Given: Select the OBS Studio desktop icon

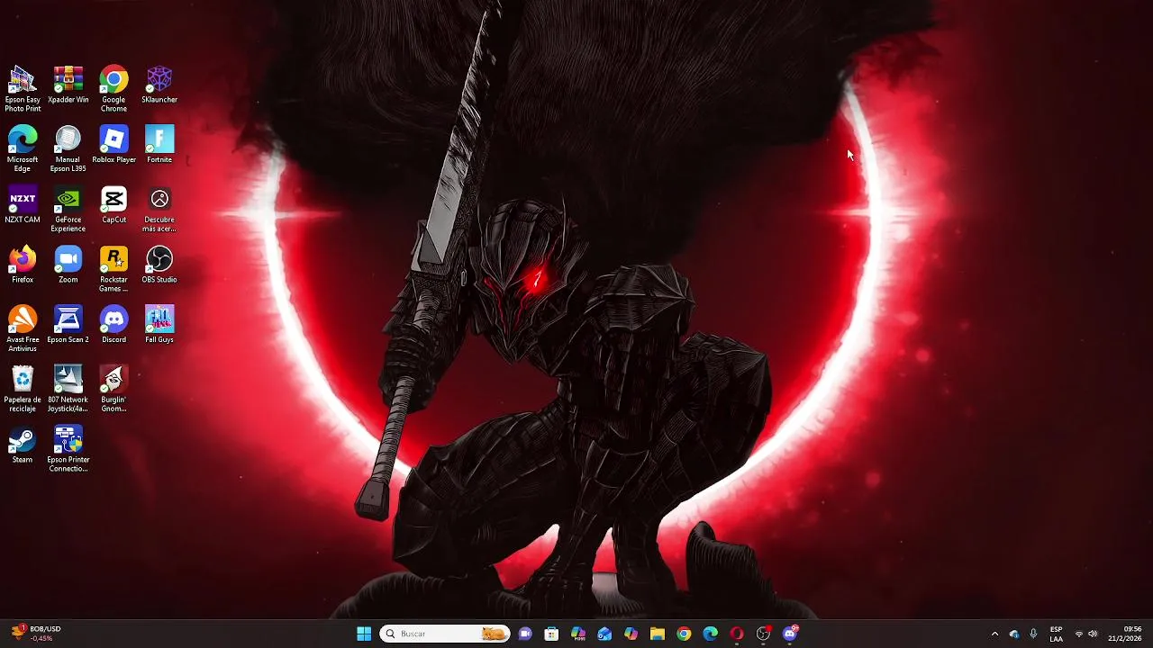Looking at the screenshot, I should [x=159, y=265].
